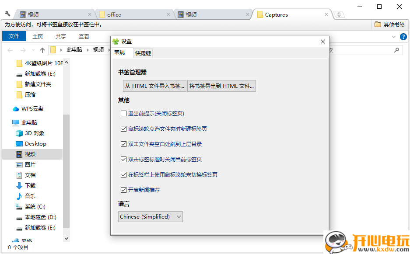Screen dimensions: 410x254
Task: Click sidebar scrollbar down arrow
Action: [66, 238]
